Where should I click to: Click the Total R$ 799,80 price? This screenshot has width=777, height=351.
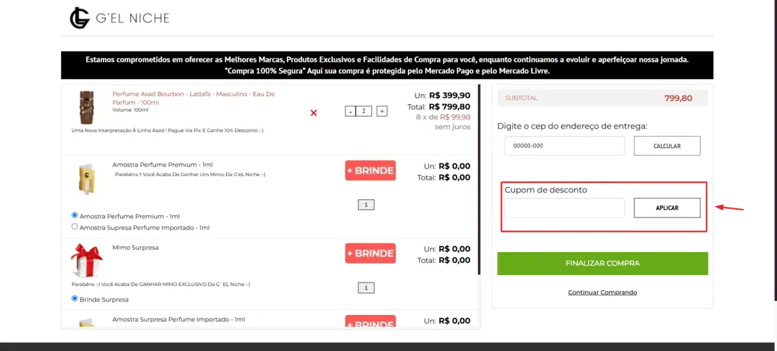click(449, 106)
